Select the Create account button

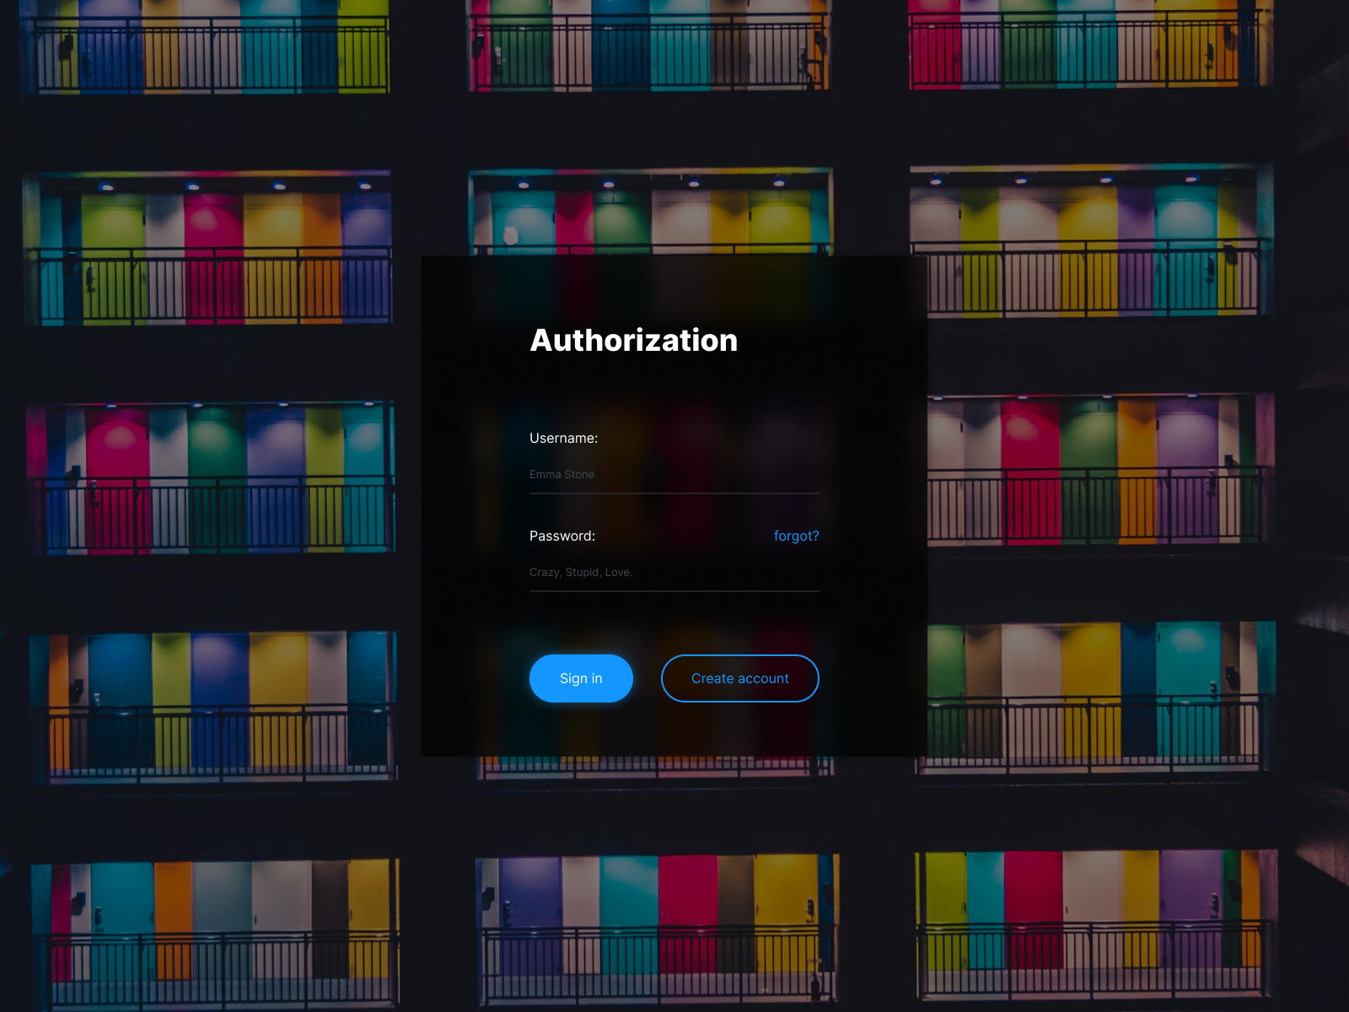(739, 678)
